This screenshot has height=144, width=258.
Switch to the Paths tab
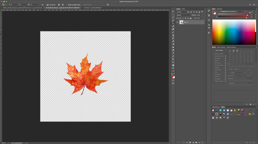(183, 9)
